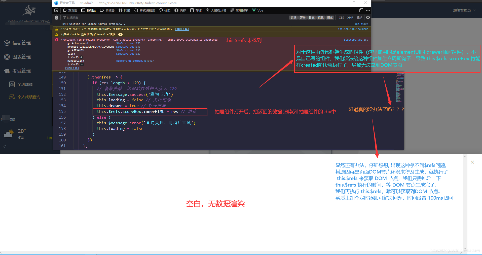The image size is (482, 255).
Task: Open StuScore.vue:123 stack trace link
Action: click(128, 54)
